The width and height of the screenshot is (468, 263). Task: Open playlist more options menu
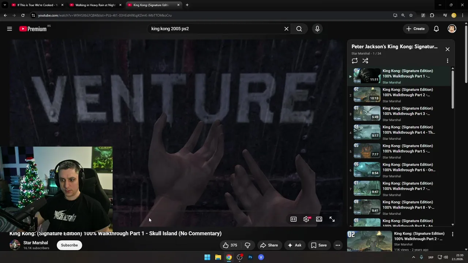tap(447, 61)
